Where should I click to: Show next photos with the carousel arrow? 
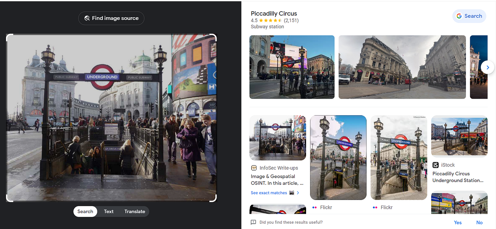point(487,67)
